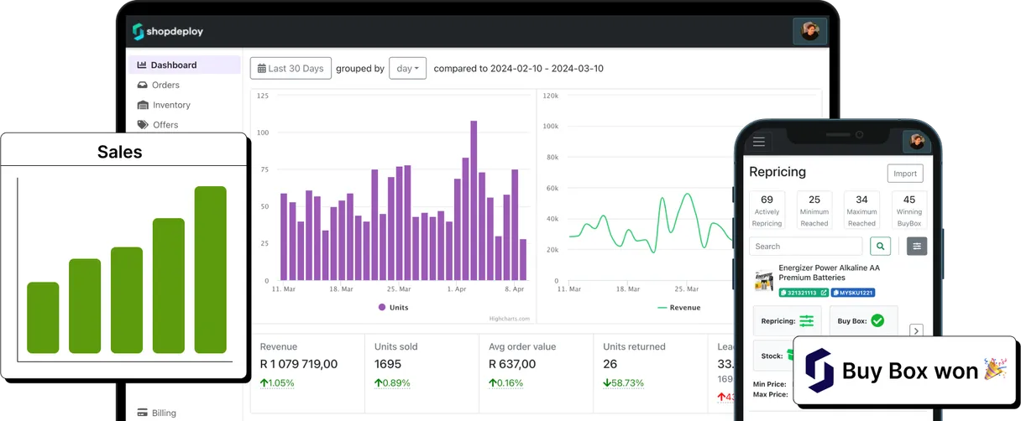The image size is (1021, 421).
Task: Select the 25 Minimum Reached card
Action: click(x=814, y=210)
